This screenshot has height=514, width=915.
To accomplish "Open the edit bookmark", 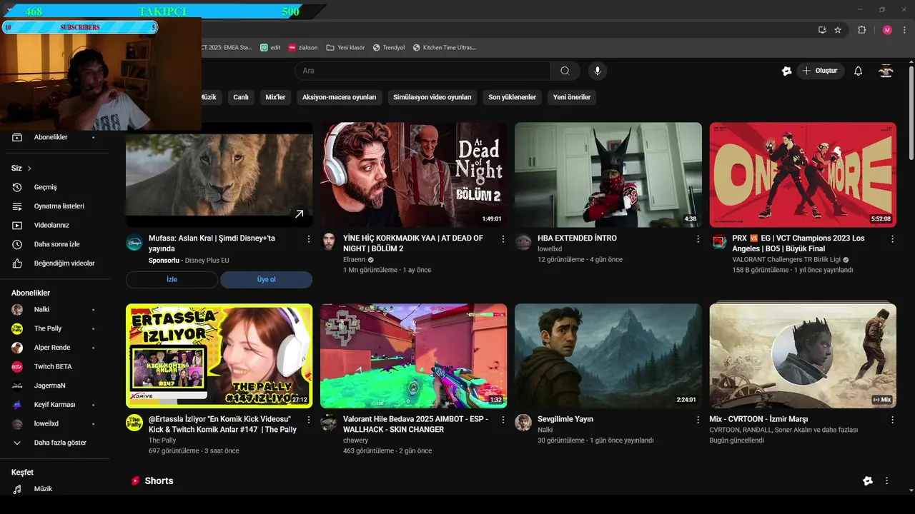I will tap(270, 48).
